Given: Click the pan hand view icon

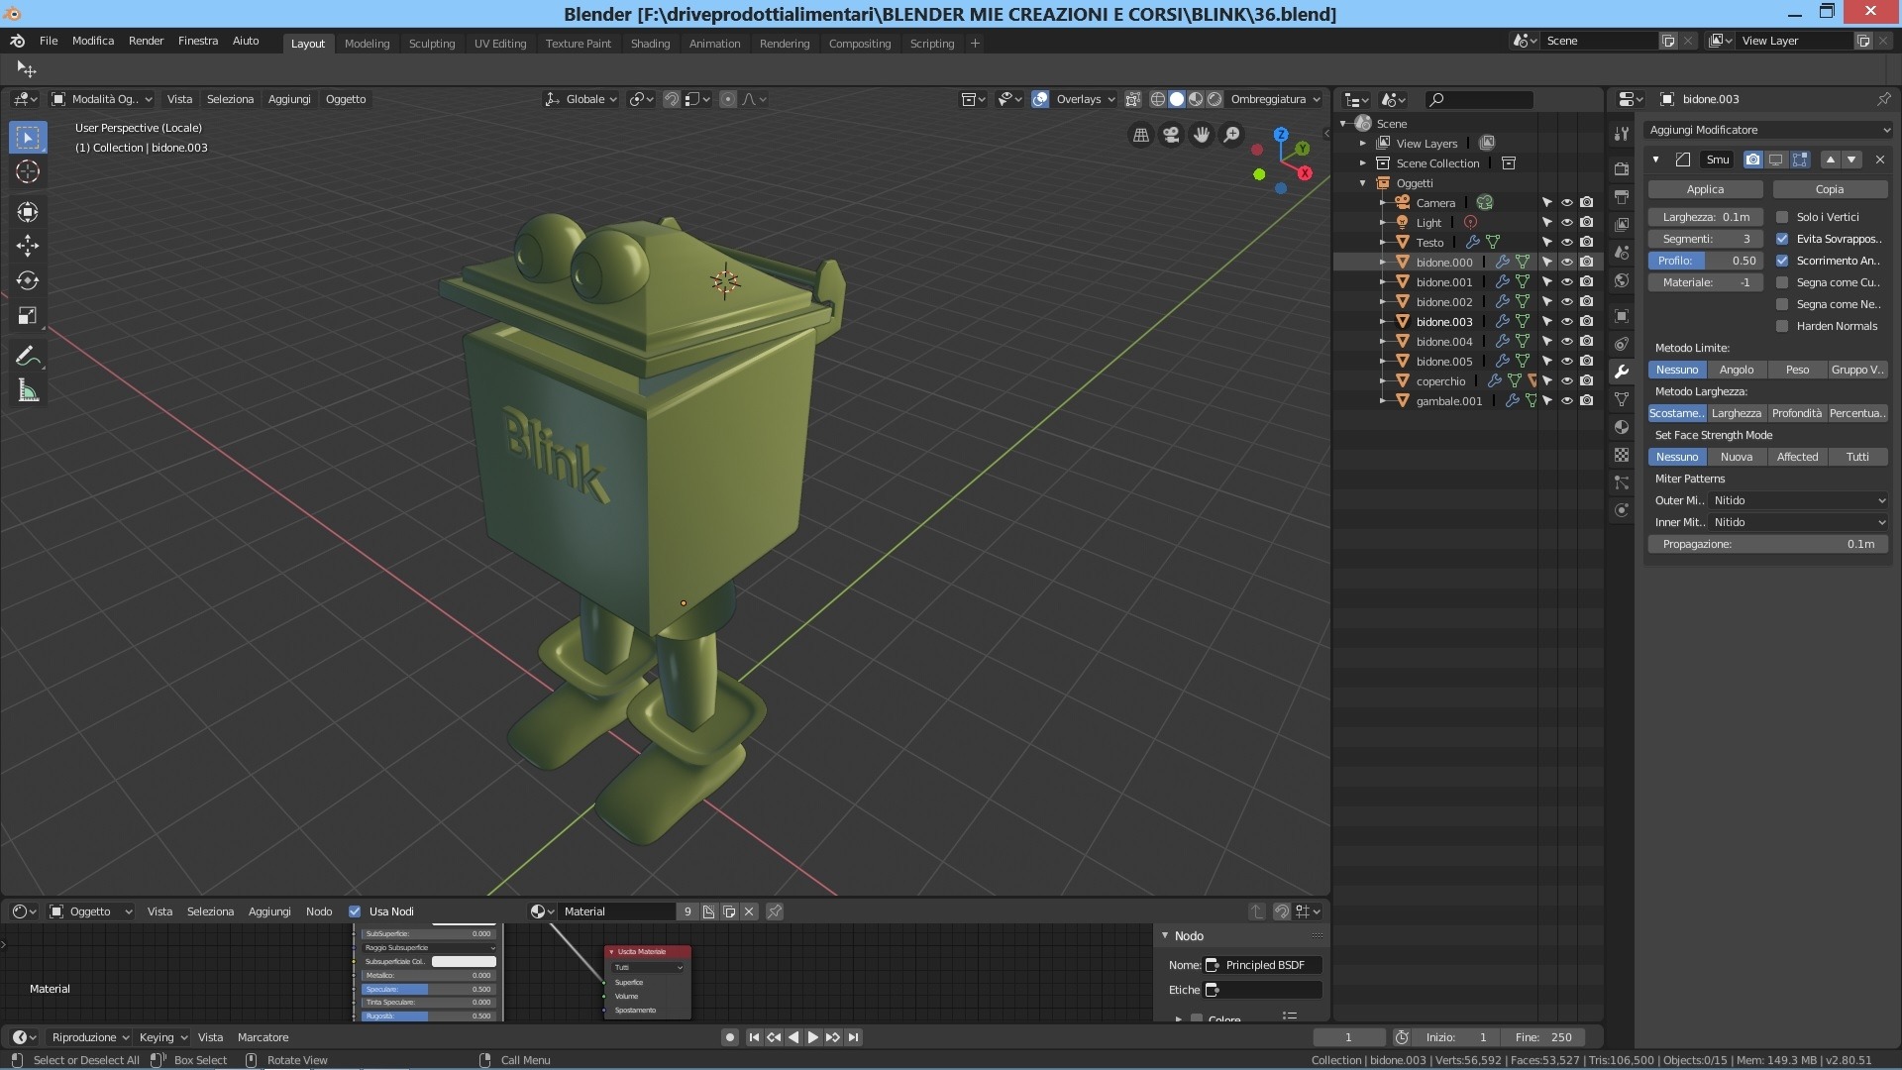Looking at the screenshot, I should 1202,135.
